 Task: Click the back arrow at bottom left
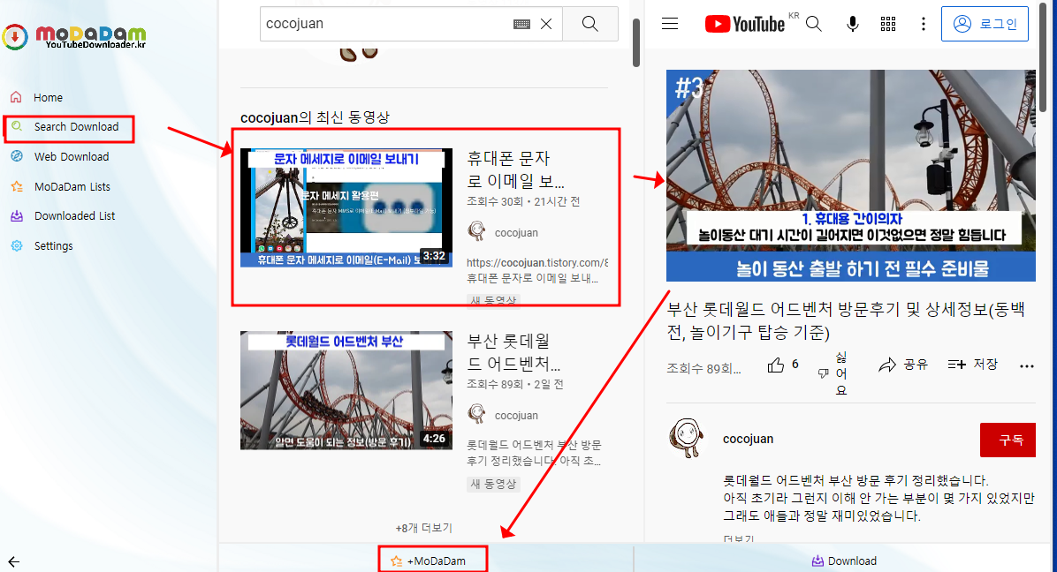[x=13, y=561]
